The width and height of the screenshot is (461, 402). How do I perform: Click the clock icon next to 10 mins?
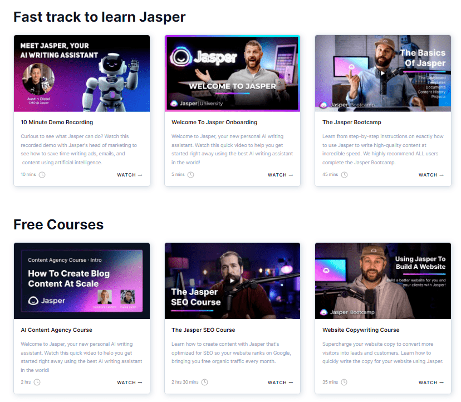(x=42, y=175)
